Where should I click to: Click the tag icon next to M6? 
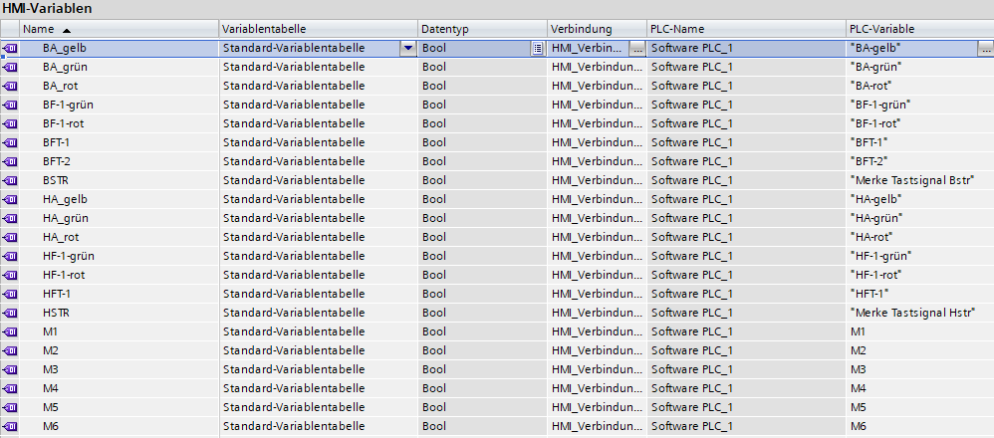10,426
